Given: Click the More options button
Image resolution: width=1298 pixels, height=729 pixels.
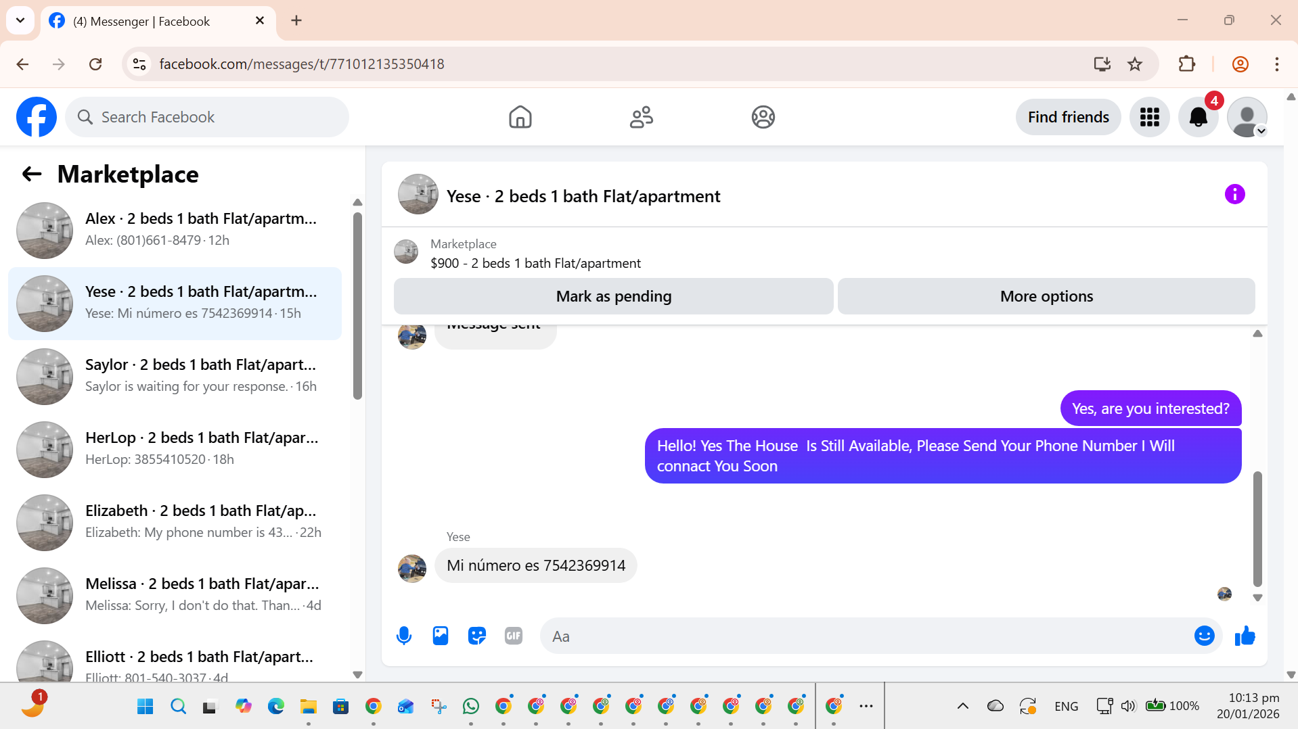Looking at the screenshot, I should [x=1046, y=296].
